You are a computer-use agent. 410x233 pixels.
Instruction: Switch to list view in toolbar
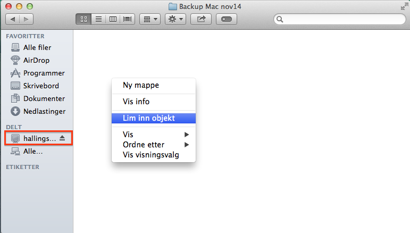click(98, 19)
